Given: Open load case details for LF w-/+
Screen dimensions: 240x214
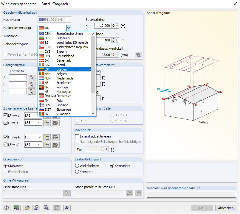Looking at the screenshot, I should pyautogui.click(x=56, y=137).
